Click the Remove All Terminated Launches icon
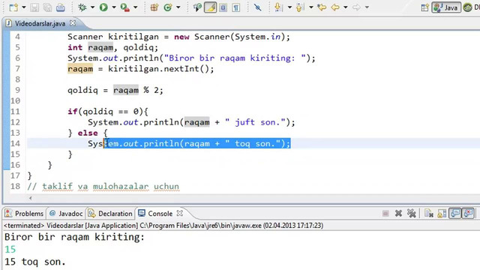 click(x=412, y=213)
